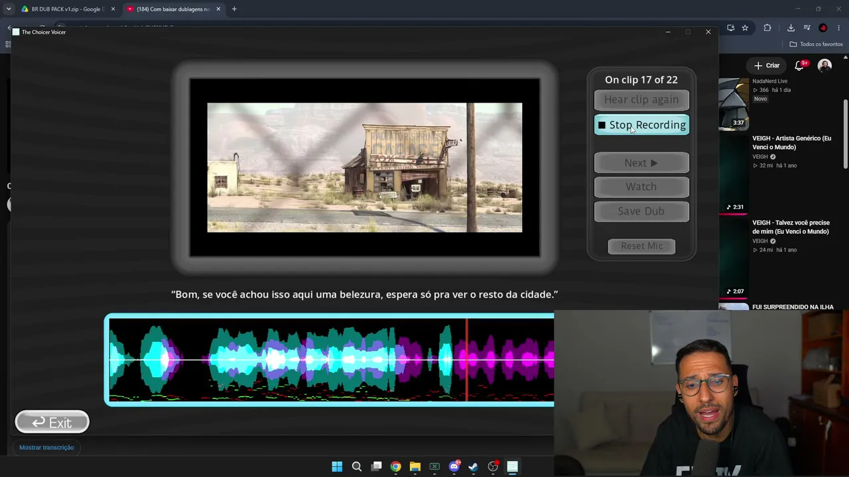Open the Todos os favoritos bookmarks folder
849x477 pixels.
(816, 44)
